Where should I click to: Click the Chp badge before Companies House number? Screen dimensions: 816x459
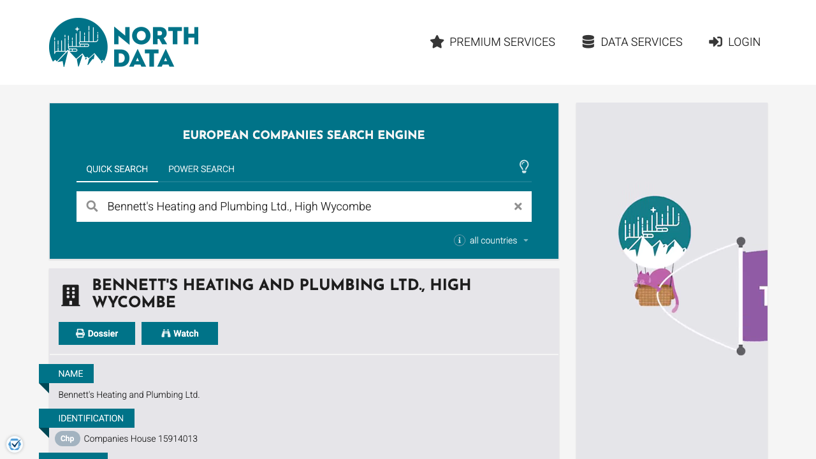[67, 439]
